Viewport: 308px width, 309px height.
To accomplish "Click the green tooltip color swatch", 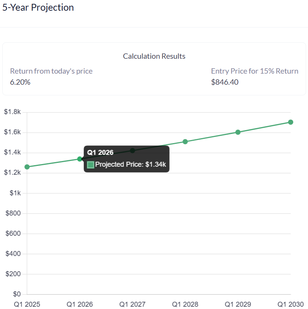I will click(x=91, y=165).
